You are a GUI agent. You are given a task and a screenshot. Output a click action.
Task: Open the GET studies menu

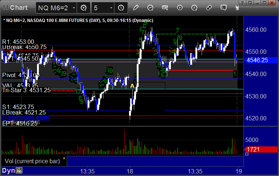click(165, 8)
